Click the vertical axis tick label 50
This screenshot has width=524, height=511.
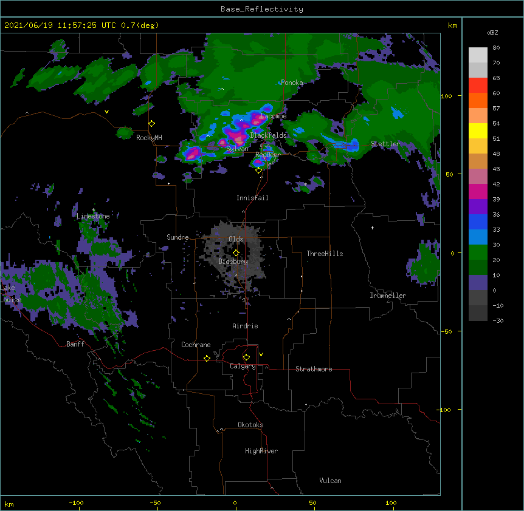point(449,174)
